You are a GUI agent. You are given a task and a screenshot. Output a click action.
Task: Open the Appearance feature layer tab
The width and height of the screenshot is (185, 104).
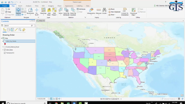[x=69, y=6]
